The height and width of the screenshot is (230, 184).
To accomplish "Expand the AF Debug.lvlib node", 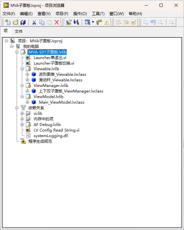I will (x=22, y=125).
